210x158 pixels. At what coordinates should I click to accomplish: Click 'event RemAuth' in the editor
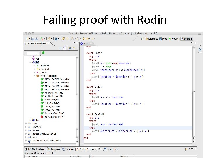(95, 114)
